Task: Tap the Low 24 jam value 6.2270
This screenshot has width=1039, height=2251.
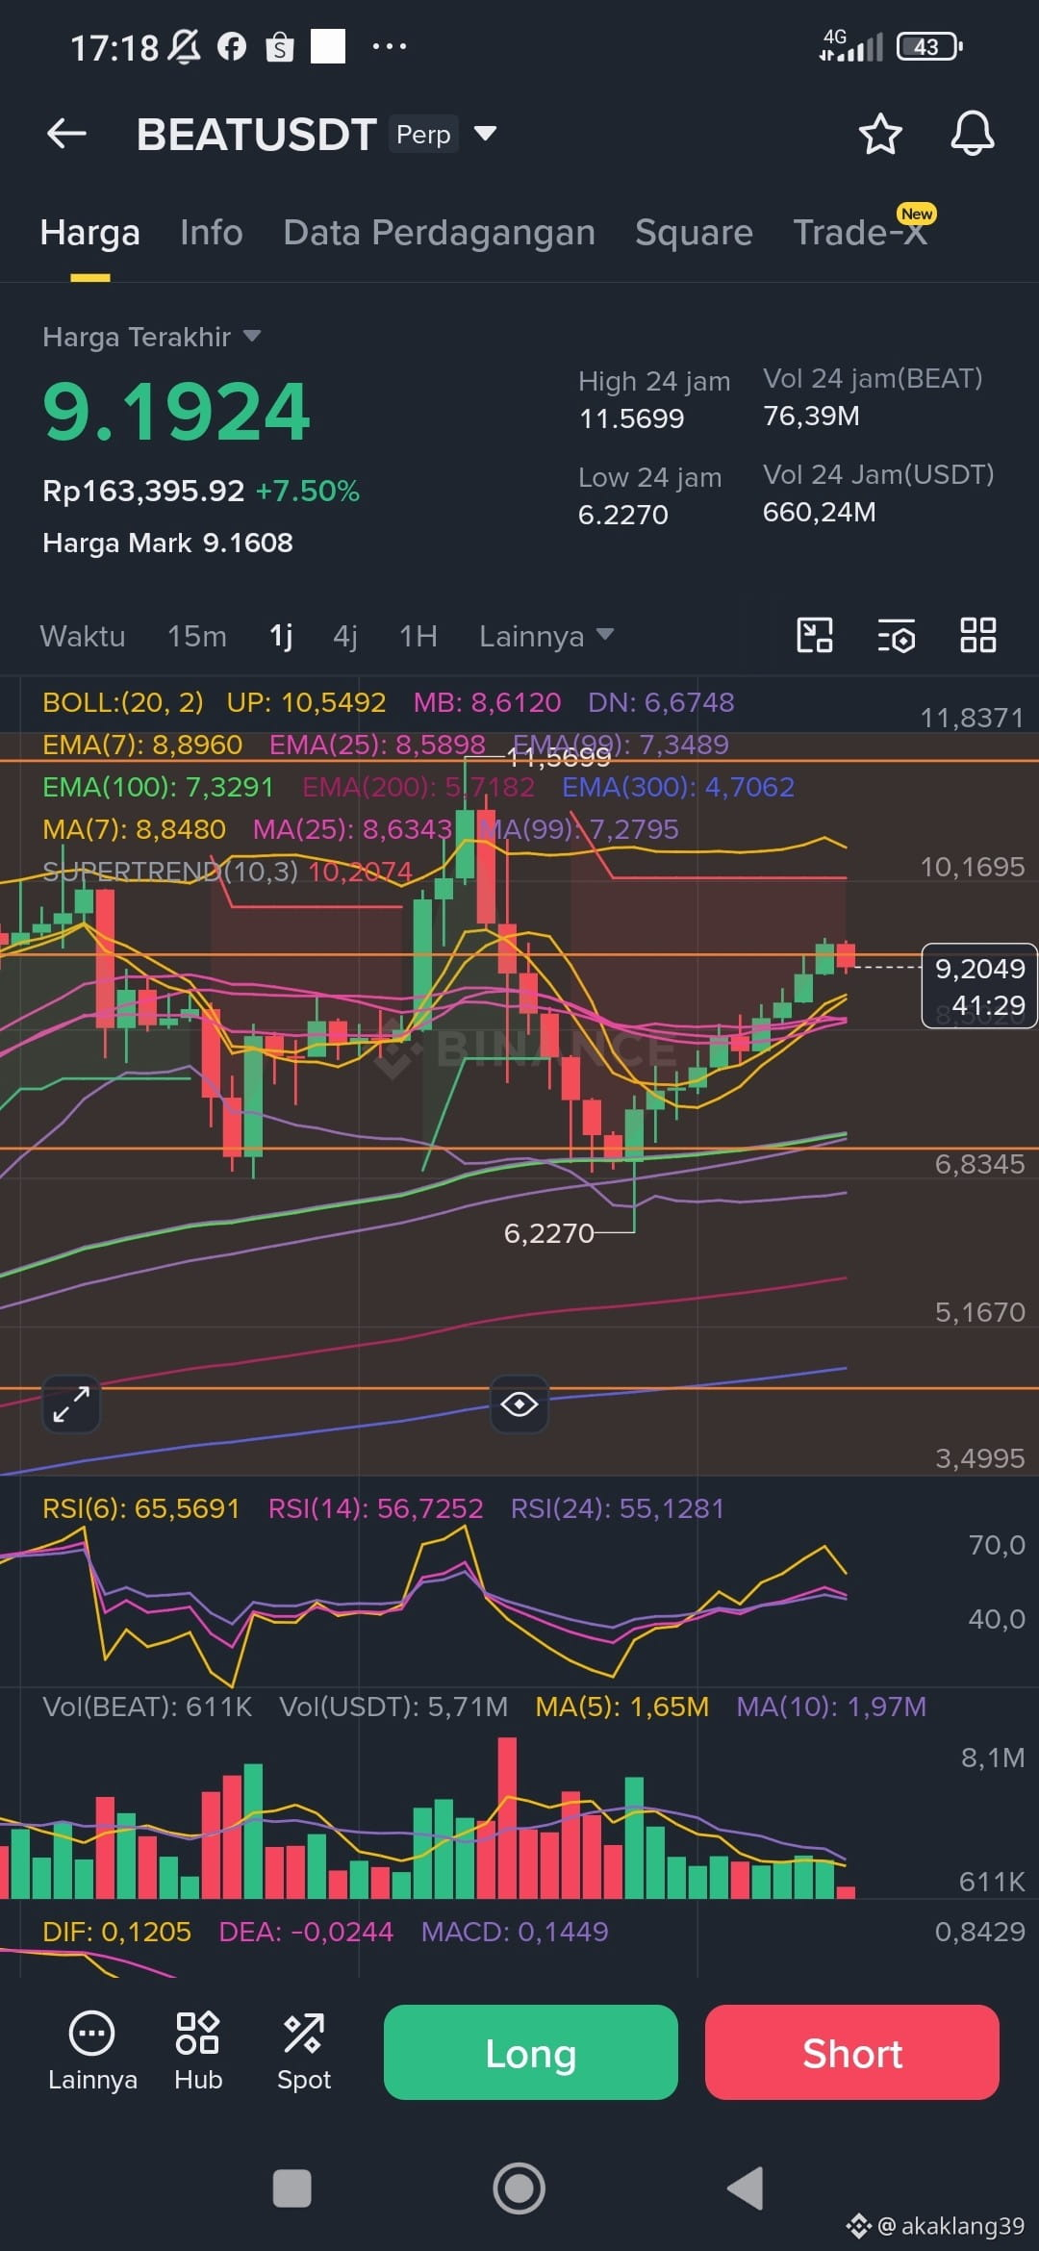Action: 623,515
